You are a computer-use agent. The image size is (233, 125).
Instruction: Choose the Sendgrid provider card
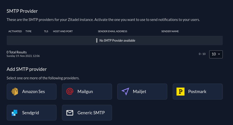coord(31,113)
